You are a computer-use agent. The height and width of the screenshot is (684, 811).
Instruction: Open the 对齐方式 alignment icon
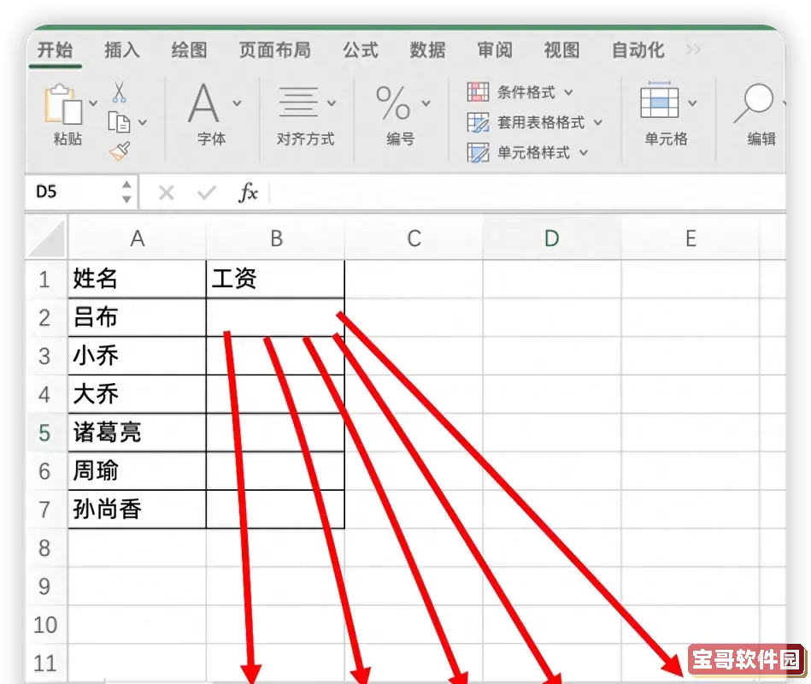coord(298,103)
